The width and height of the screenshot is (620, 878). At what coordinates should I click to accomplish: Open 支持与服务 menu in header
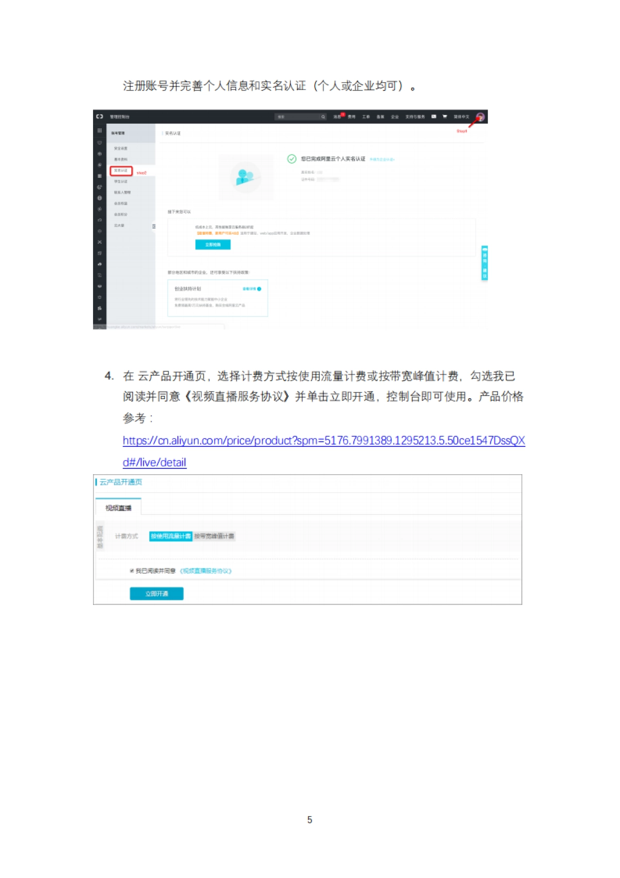pyautogui.click(x=415, y=117)
